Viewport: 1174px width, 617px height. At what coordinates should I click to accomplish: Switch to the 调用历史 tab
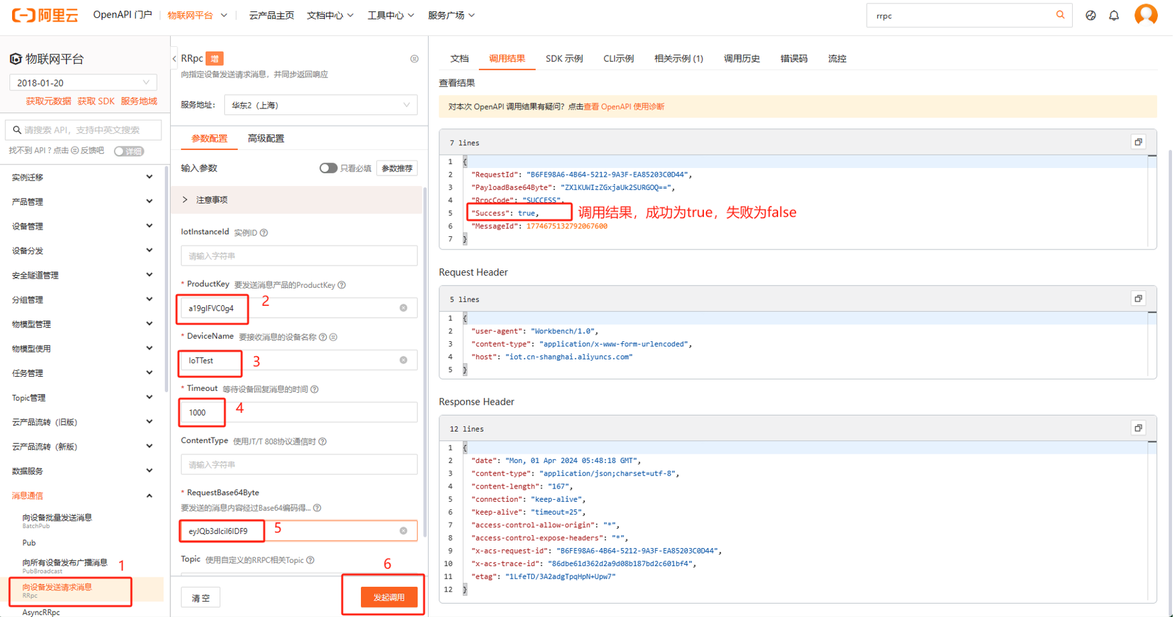pyautogui.click(x=741, y=59)
